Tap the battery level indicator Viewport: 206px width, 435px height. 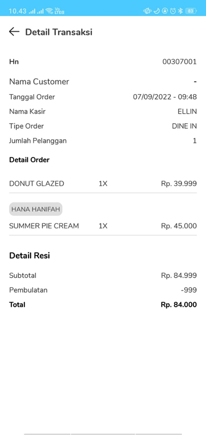point(191,11)
